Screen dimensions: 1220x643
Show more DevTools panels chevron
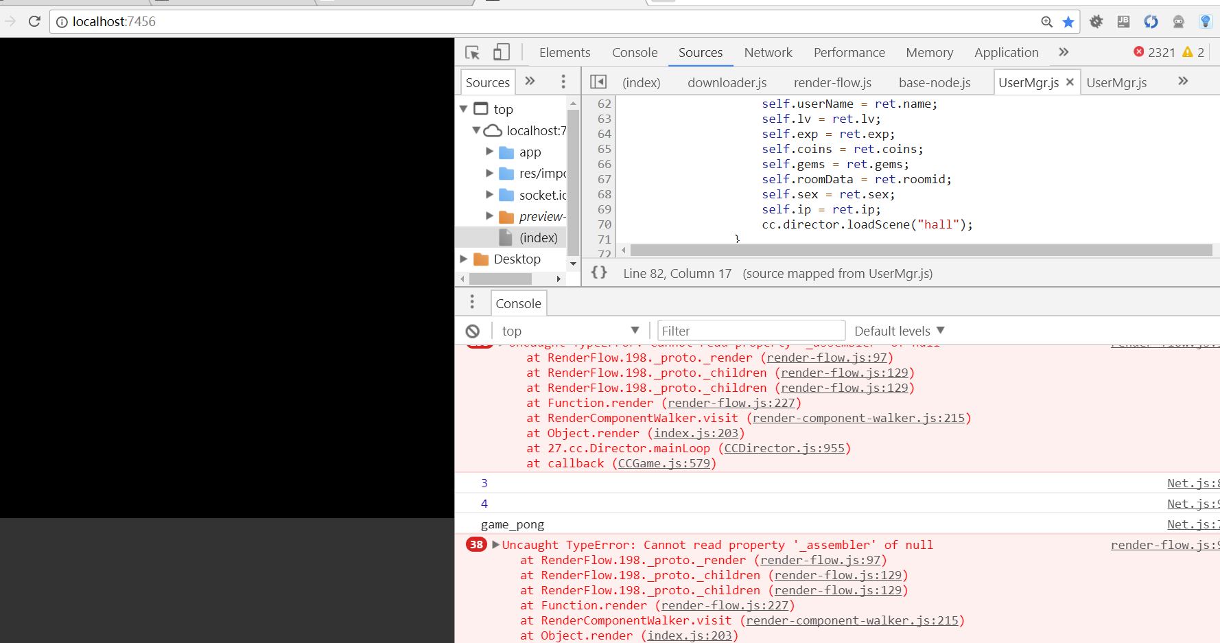(x=1064, y=52)
